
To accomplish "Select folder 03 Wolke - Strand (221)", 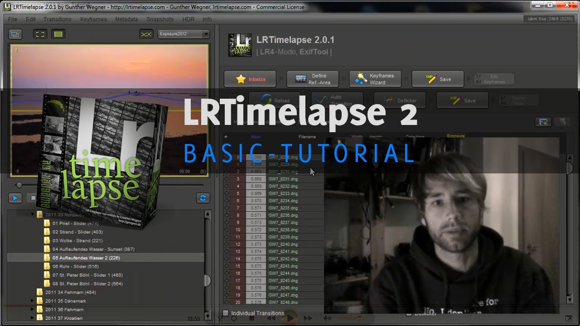I will (x=77, y=240).
